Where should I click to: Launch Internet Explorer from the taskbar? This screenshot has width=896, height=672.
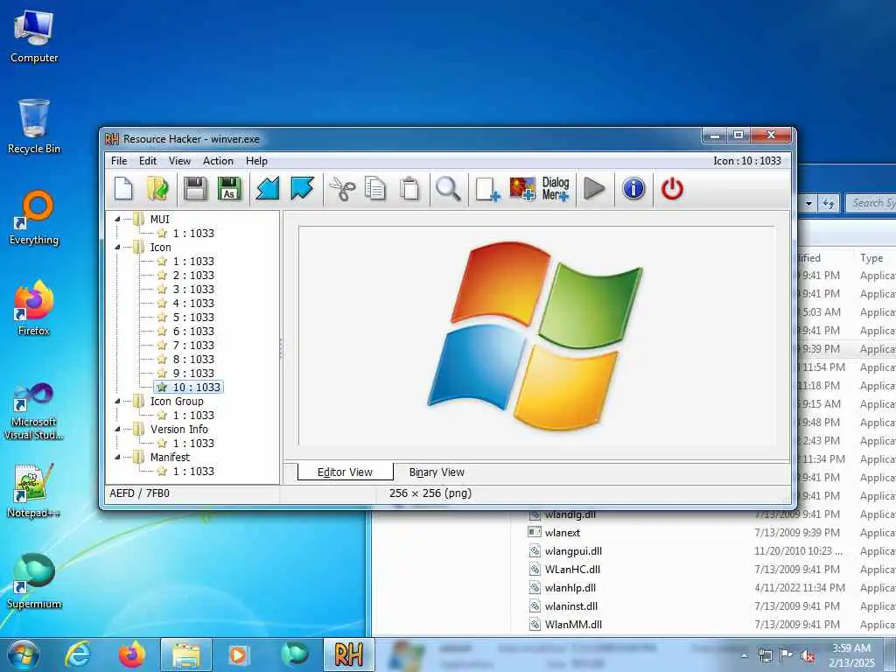click(x=78, y=654)
